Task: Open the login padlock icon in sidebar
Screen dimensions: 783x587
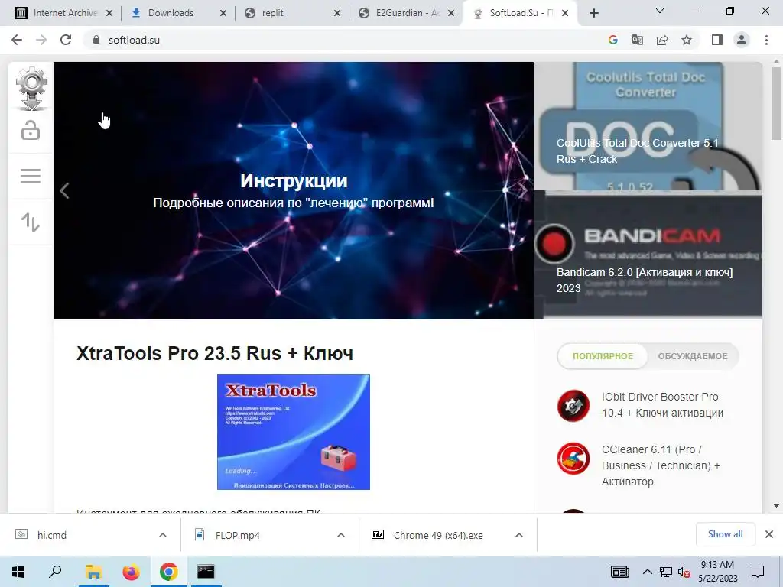Action: (31, 130)
